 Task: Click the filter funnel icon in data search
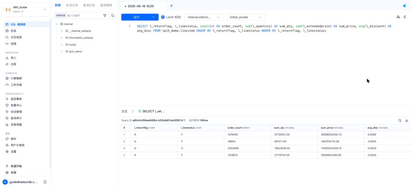(105, 15)
